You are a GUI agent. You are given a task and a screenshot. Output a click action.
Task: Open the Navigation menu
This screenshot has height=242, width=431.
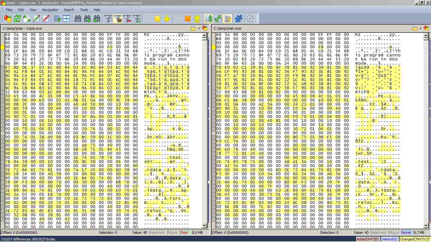(x=50, y=10)
